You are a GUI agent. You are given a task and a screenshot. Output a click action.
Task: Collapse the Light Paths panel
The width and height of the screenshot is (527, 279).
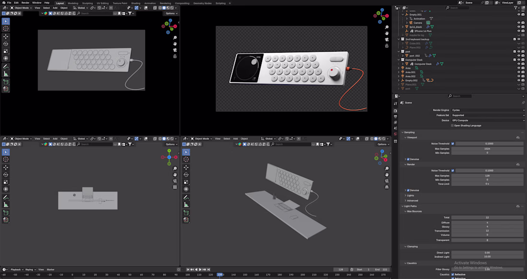pos(410,206)
